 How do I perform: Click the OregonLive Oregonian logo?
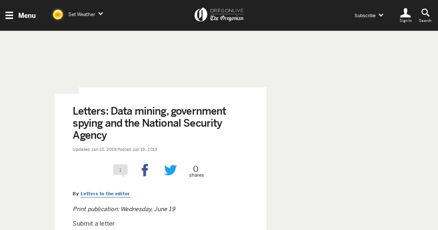coord(219,15)
